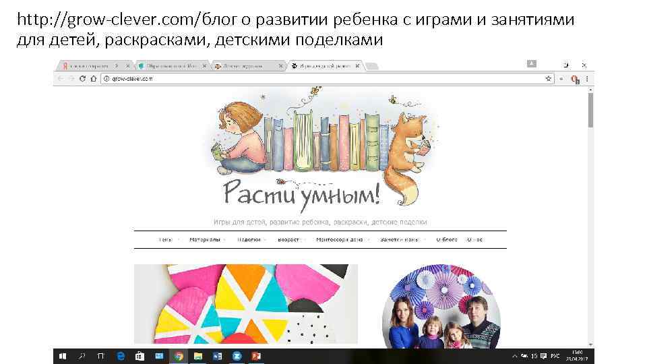Open the site info icon before the URL
This screenshot has width=647, height=364.
[106, 78]
